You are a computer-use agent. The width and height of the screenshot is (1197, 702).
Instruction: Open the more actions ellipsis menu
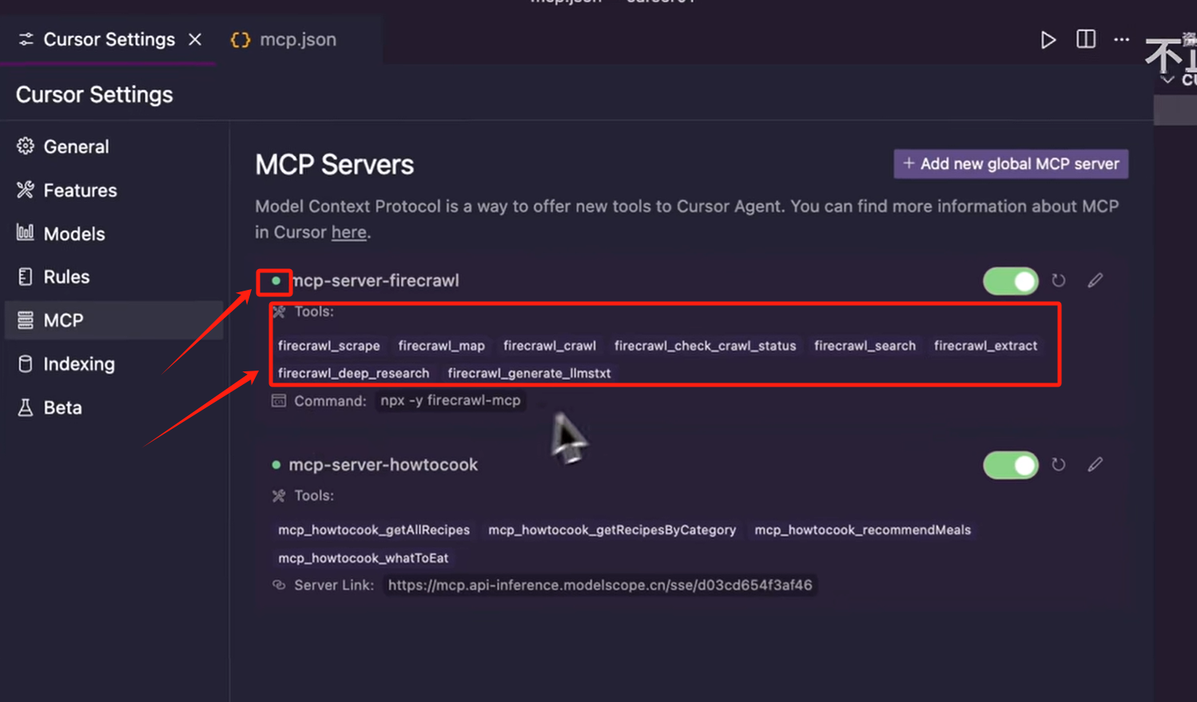coord(1122,39)
